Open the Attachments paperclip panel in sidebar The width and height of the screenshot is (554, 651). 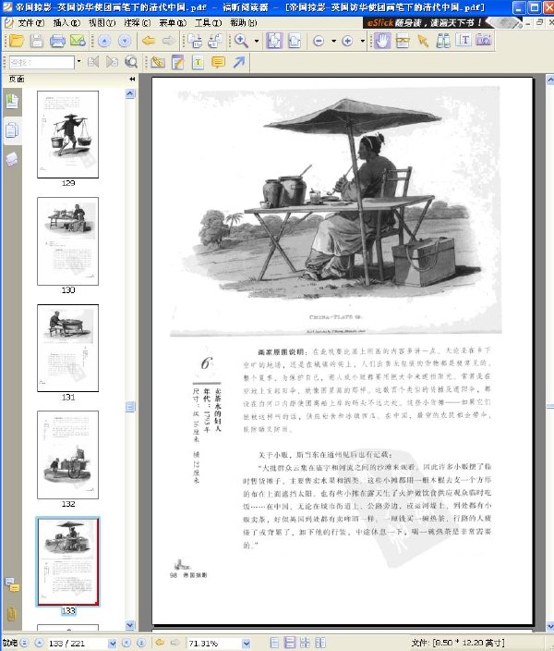pyautogui.click(x=12, y=614)
